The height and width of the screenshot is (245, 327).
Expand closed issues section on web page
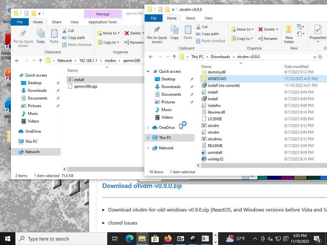pyautogui.click(x=103, y=223)
